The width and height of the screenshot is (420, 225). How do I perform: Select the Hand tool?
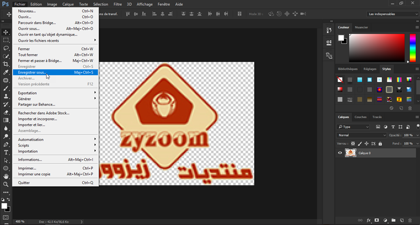pyautogui.click(x=6, y=177)
